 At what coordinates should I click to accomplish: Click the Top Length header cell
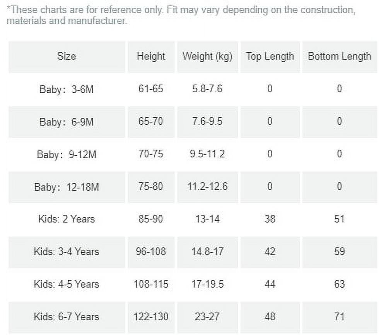coord(270,57)
